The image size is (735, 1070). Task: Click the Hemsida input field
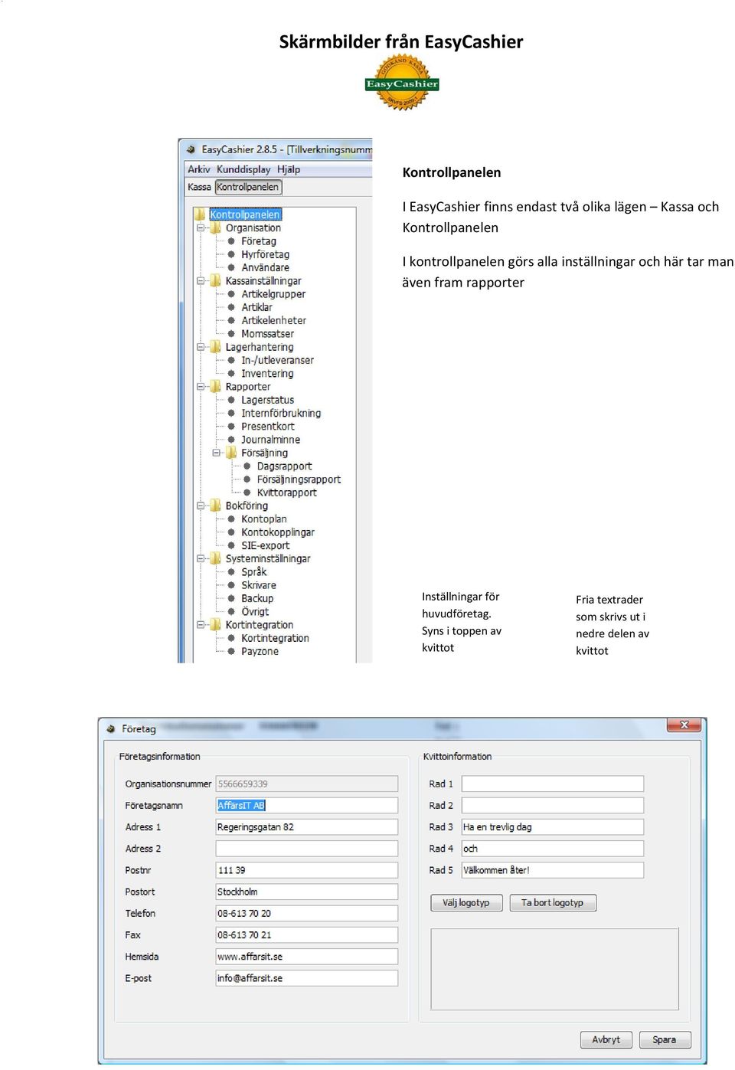(307, 957)
